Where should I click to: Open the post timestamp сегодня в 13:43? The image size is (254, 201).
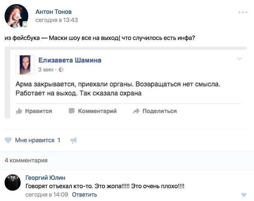point(56,20)
